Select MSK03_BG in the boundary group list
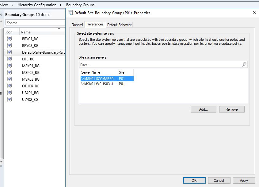Screen dimensions: 259x187 (x=31, y=79)
